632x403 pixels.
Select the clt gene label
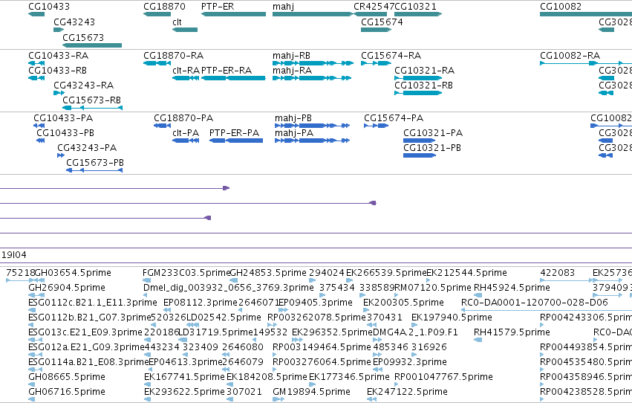[x=177, y=22]
